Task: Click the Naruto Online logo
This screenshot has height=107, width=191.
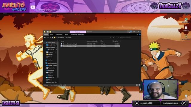Action: click(14, 6)
